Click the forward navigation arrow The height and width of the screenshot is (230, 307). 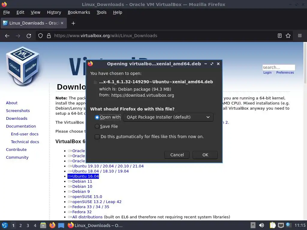(x=18, y=36)
